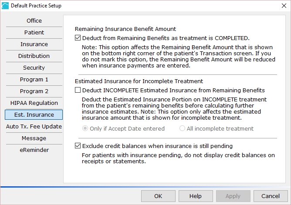Go to the Insurance tab
The height and width of the screenshot is (205, 291).
tap(34, 44)
